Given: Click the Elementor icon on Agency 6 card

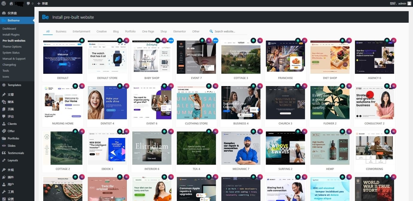Looking at the screenshot, I should coord(394,40).
